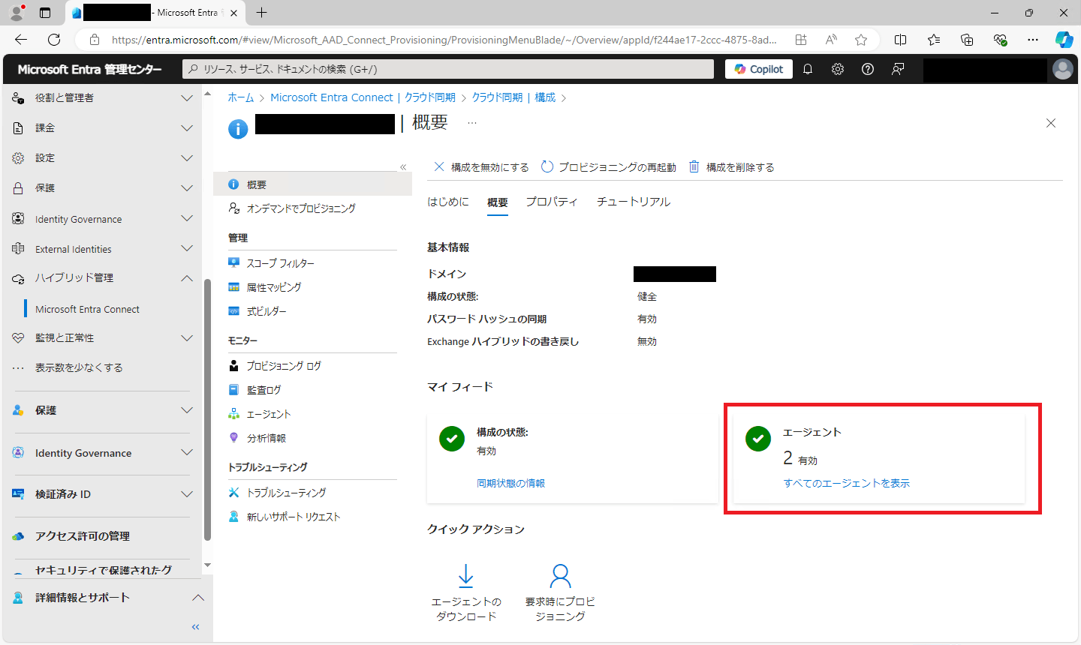Open the Edge tab actions menu icon
This screenshot has height=645, width=1081.
tap(45, 13)
